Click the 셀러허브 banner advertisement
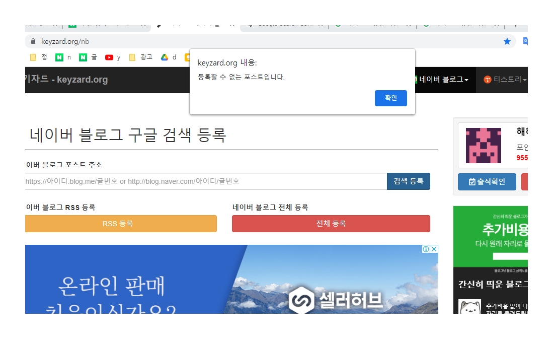The image size is (553, 339). tap(231, 280)
